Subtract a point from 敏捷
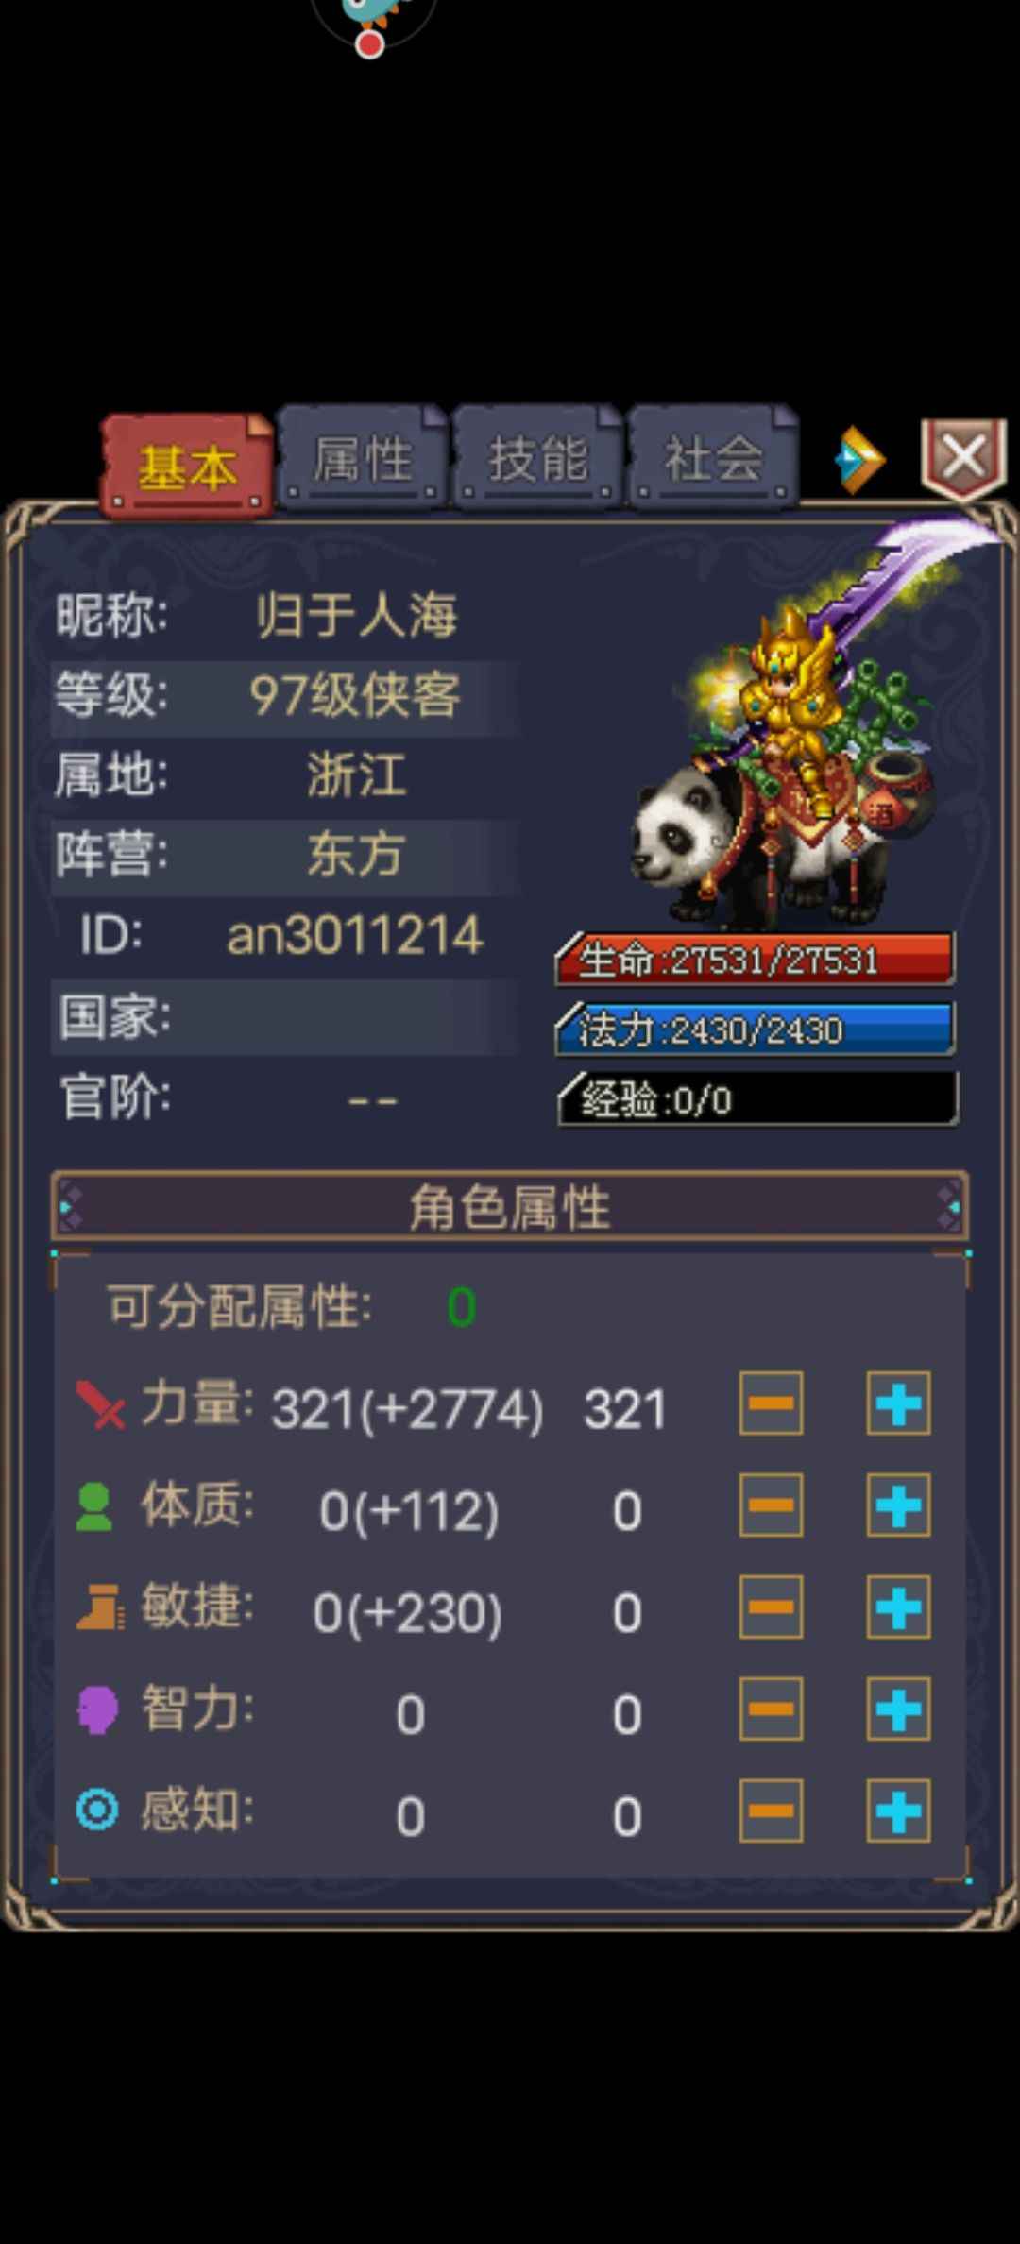 [772, 1607]
